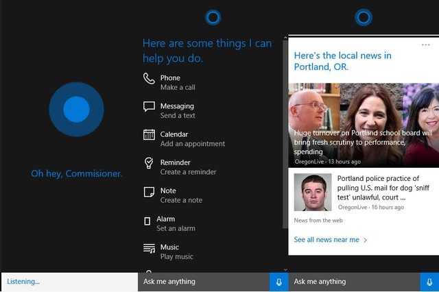
Task: Open the three-dot menu on the news card
Action: click(x=425, y=45)
